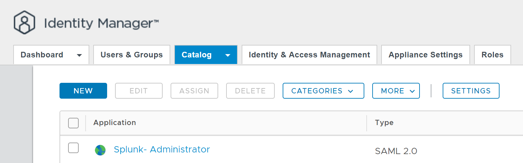
Task: Open the Catalog tab dropdown arrow
Action: pyautogui.click(x=228, y=55)
